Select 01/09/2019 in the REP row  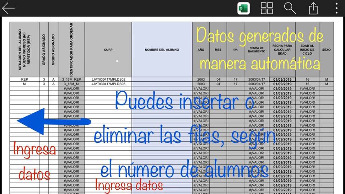282,79
